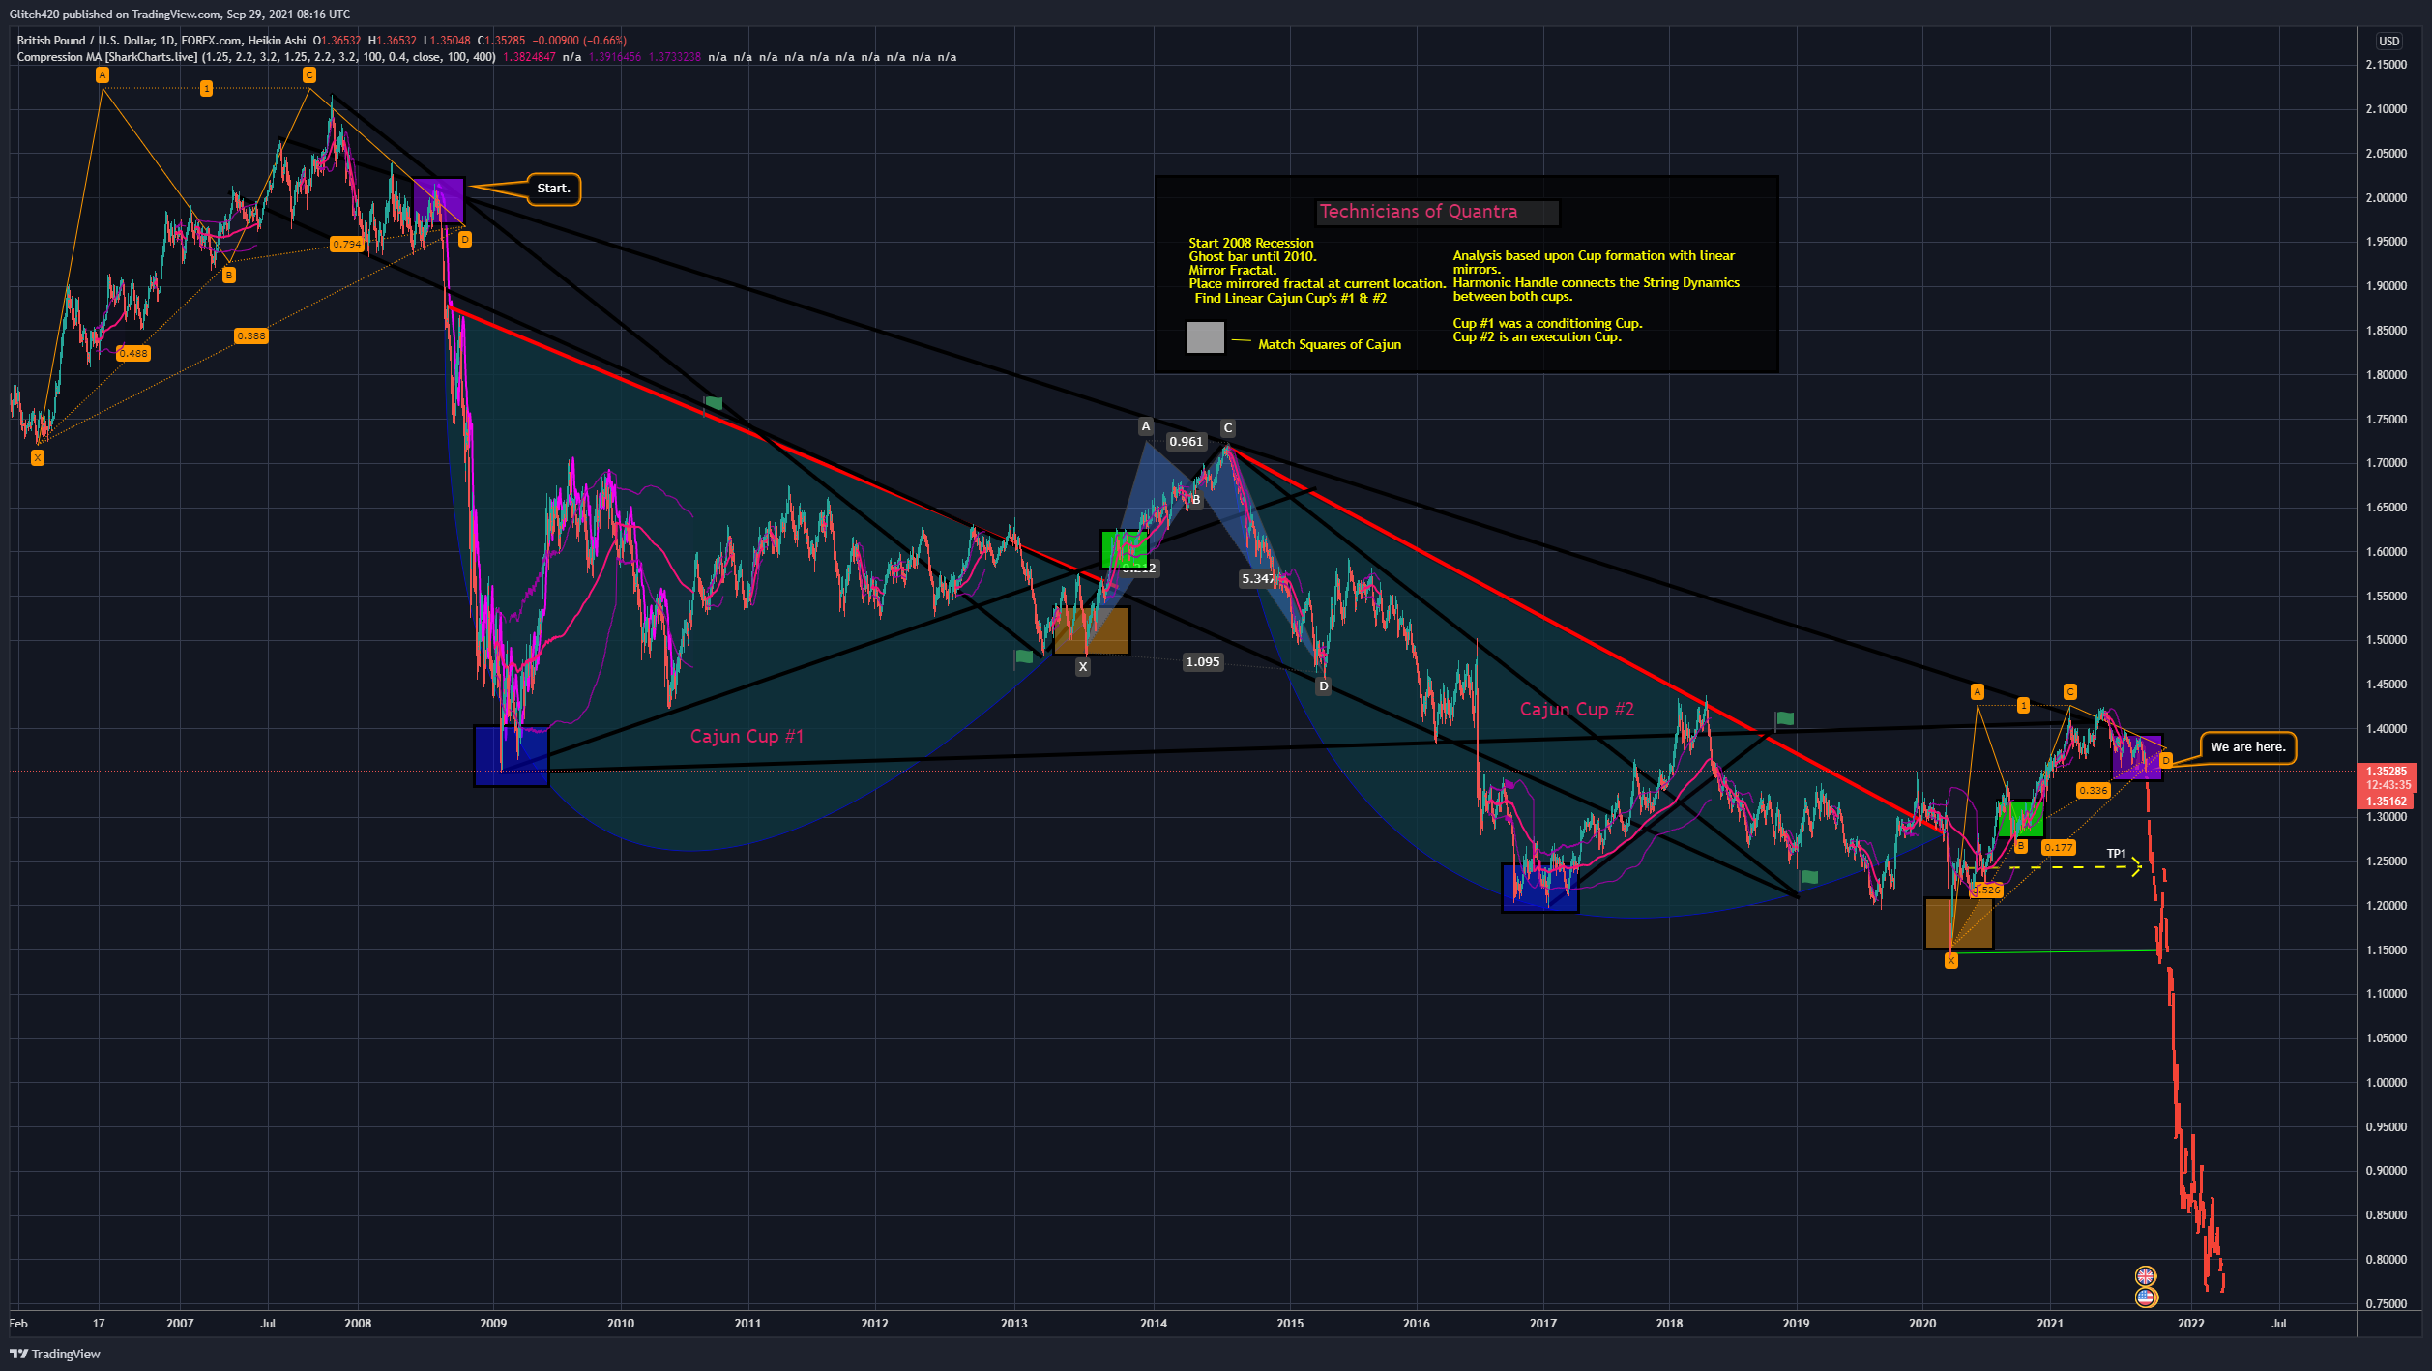Select the purple box beside "We are here"
This screenshot has width=2432, height=1371.
pos(2137,757)
